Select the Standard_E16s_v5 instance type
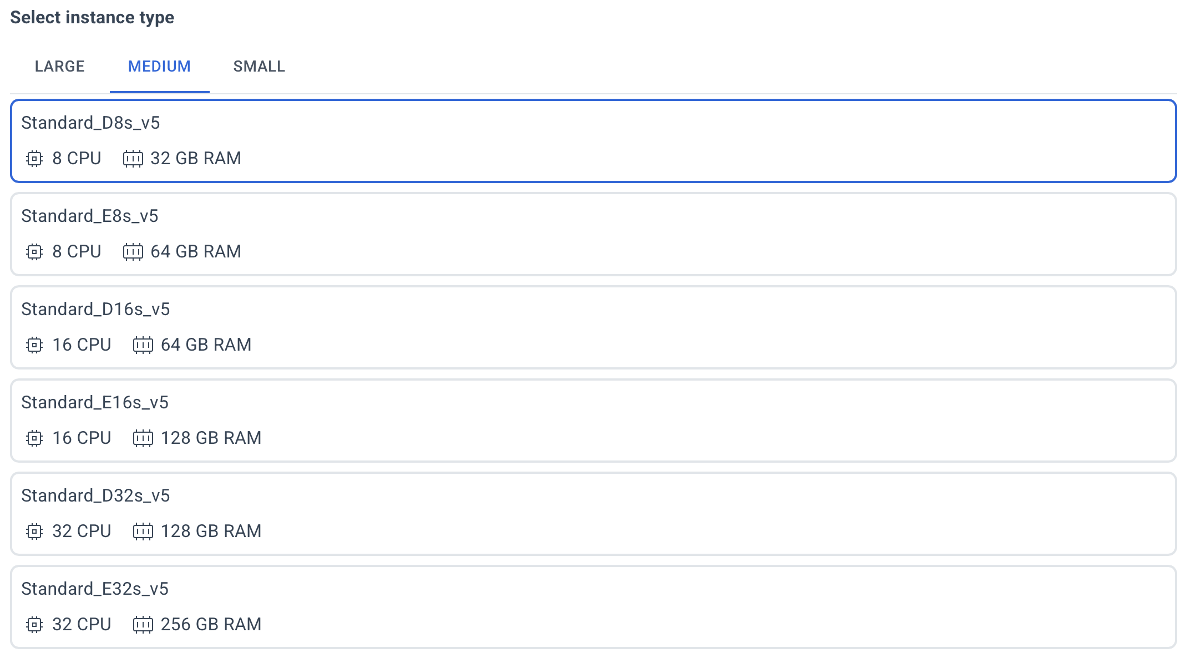The image size is (1186, 658). click(x=594, y=421)
